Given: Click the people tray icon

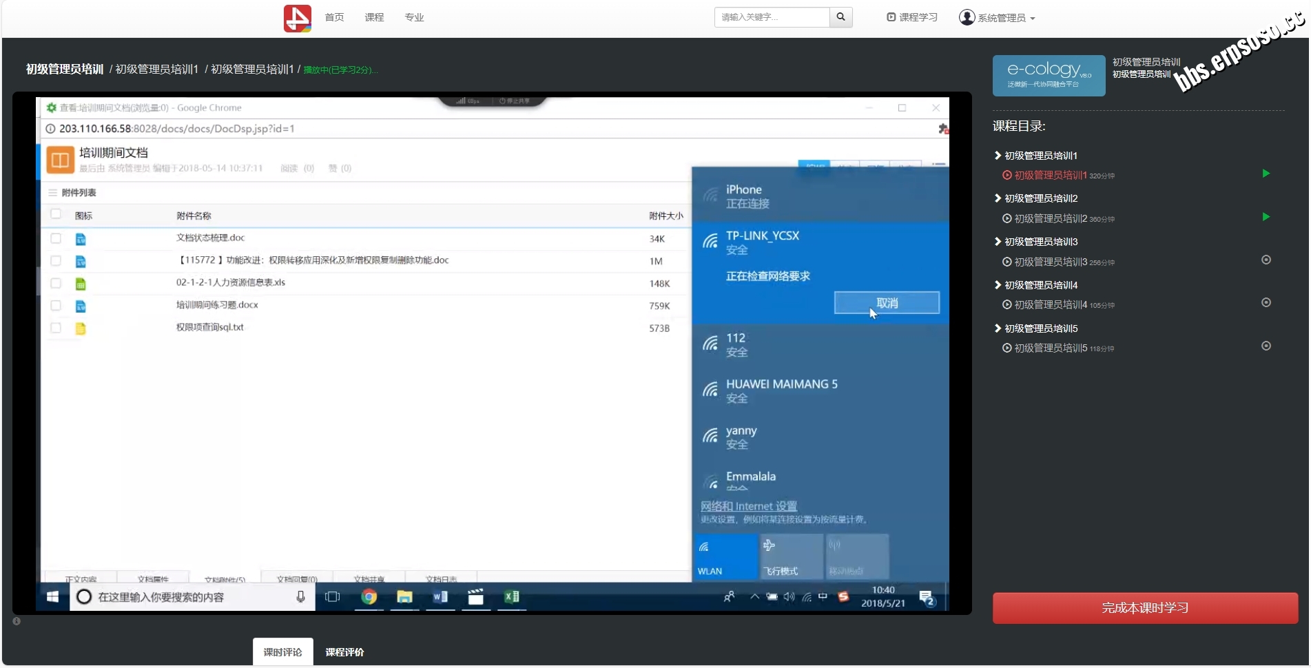Looking at the screenshot, I should click(x=729, y=596).
